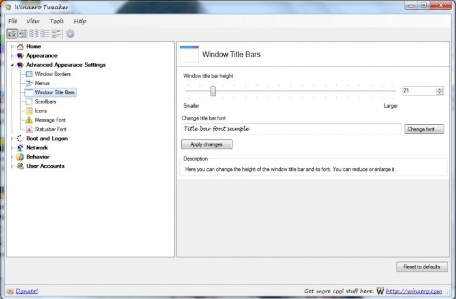Click the 'Smaller' slider label
This screenshot has width=456, height=299.
[x=192, y=106]
